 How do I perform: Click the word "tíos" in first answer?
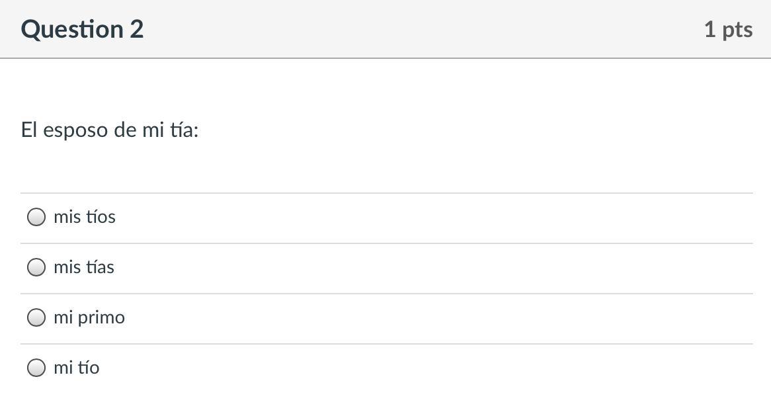[99, 217]
